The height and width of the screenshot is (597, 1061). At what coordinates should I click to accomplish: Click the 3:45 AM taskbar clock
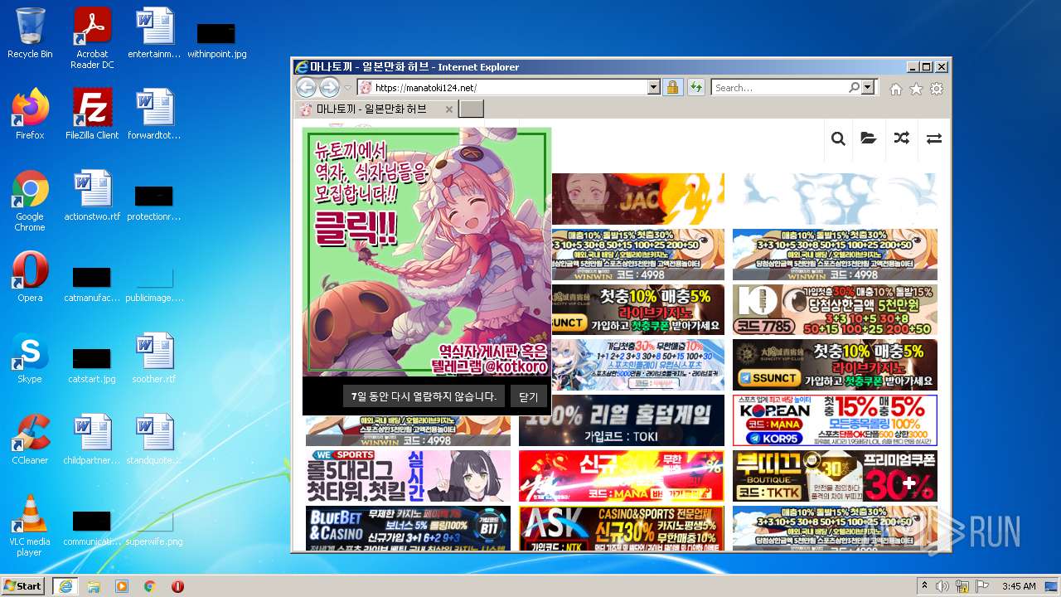pyautogui.click(x=1019, y=586)
